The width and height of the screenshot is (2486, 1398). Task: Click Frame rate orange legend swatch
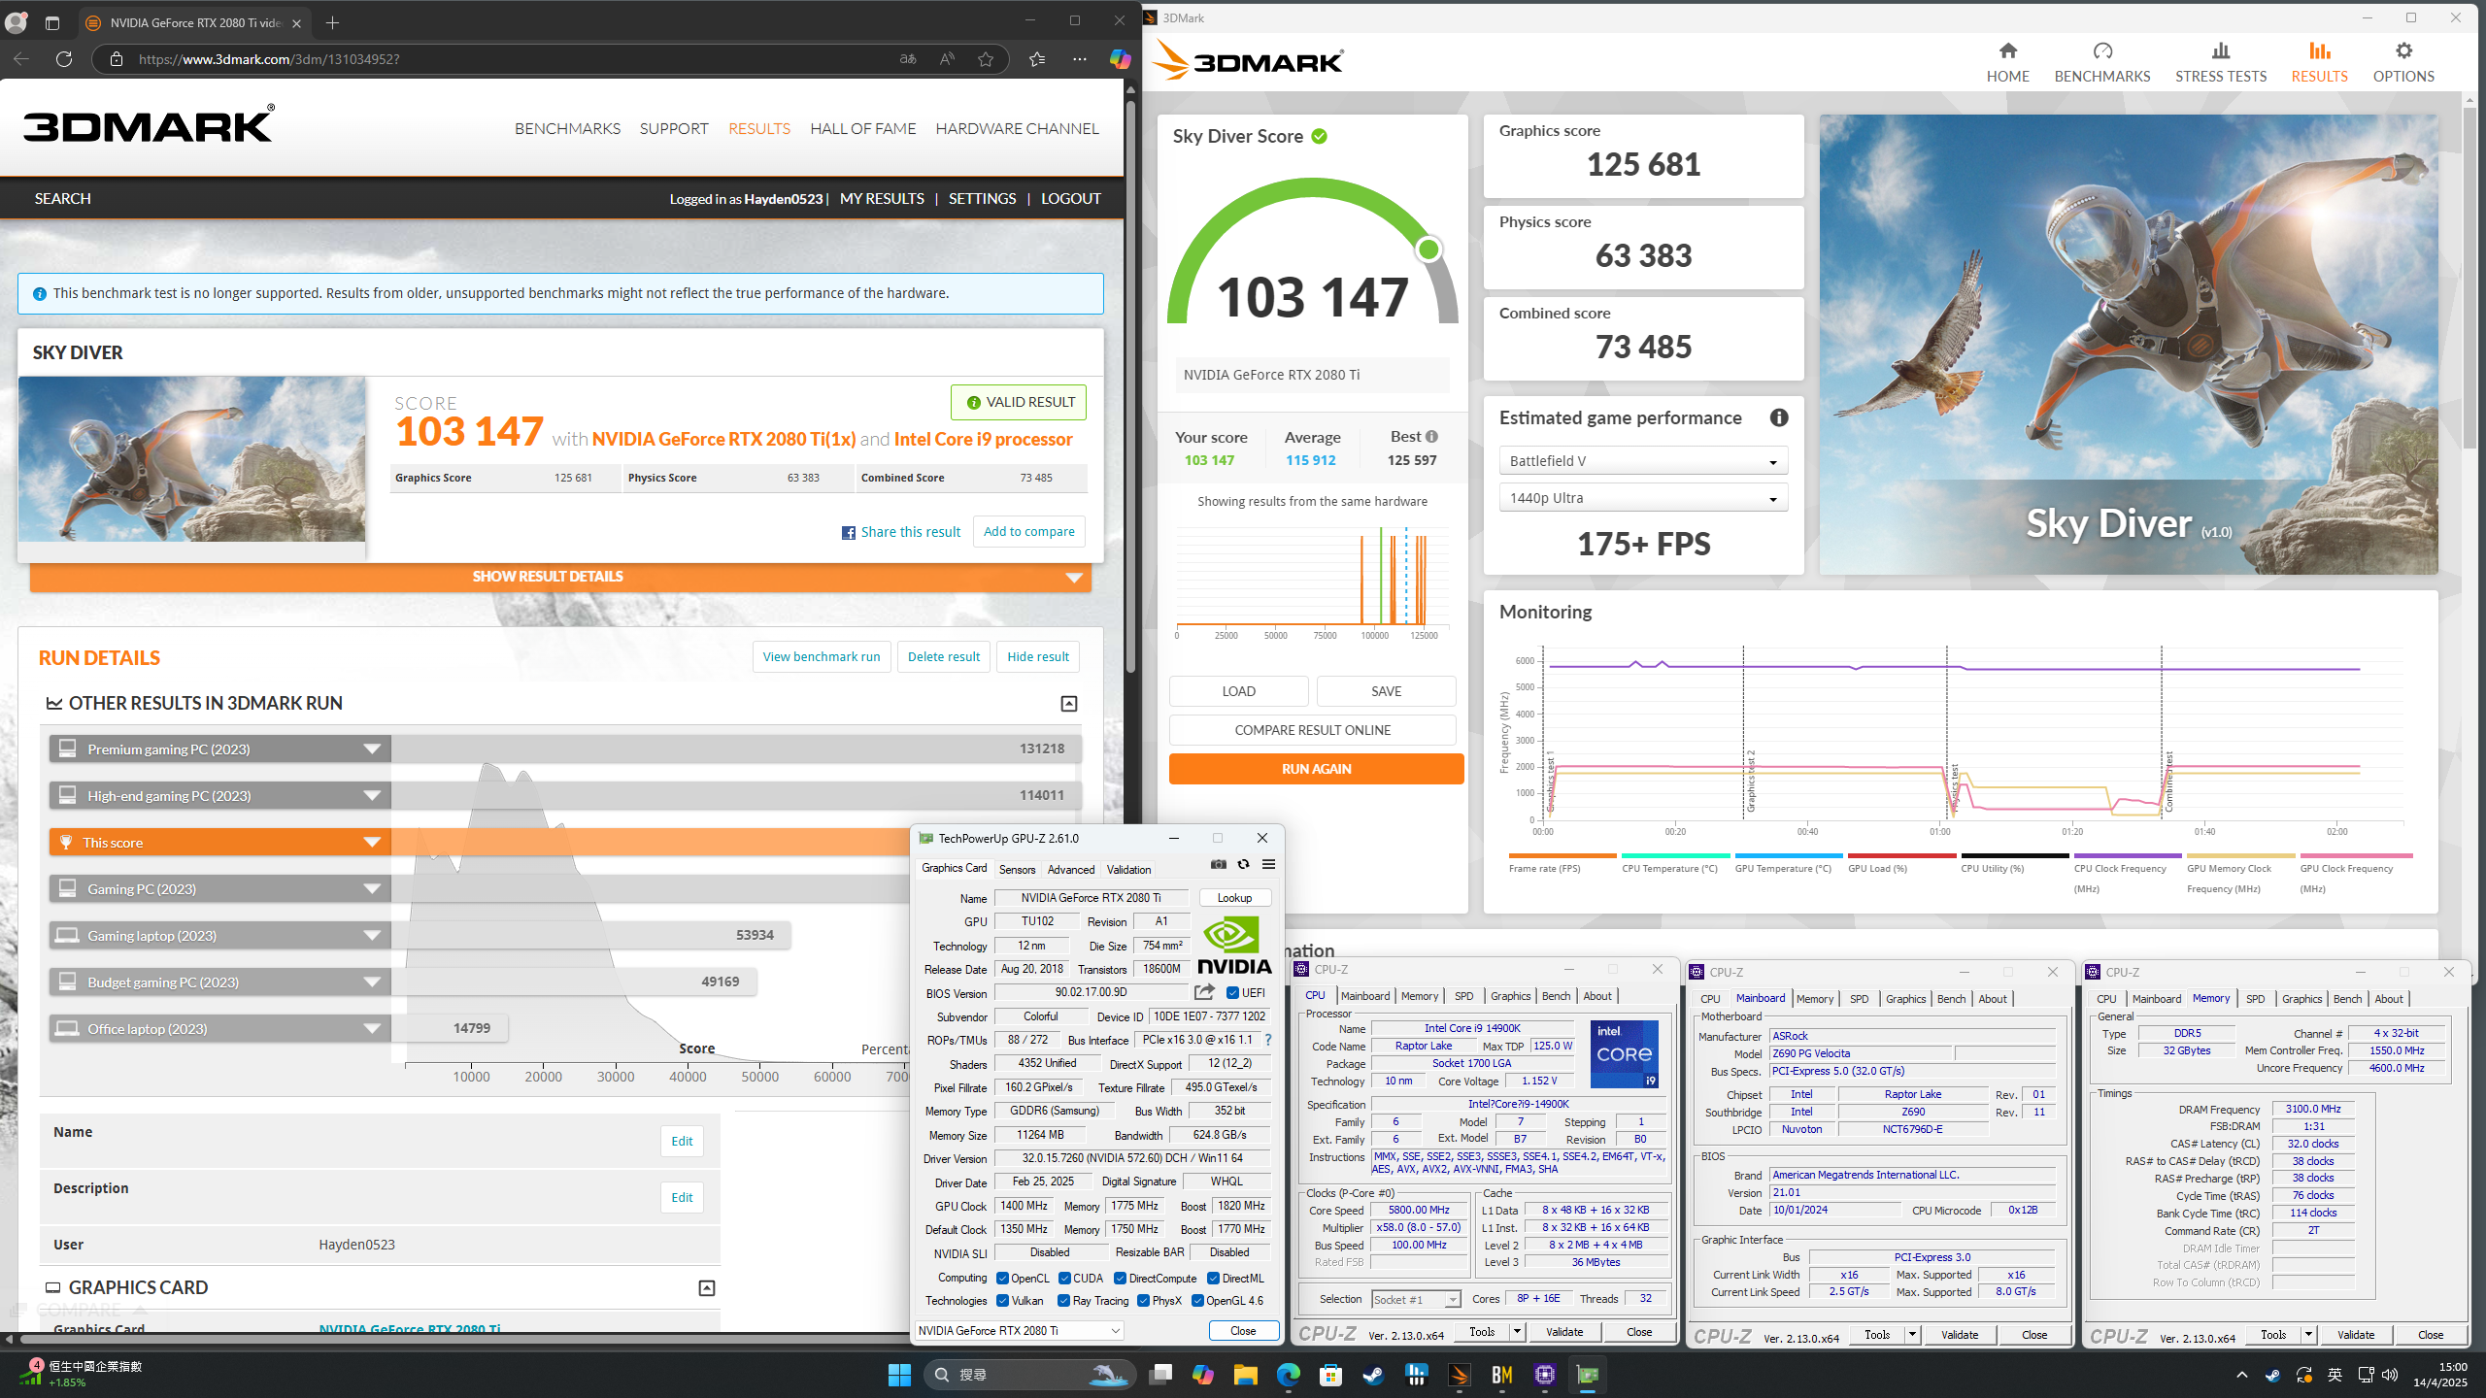(x=1562, y=855)
